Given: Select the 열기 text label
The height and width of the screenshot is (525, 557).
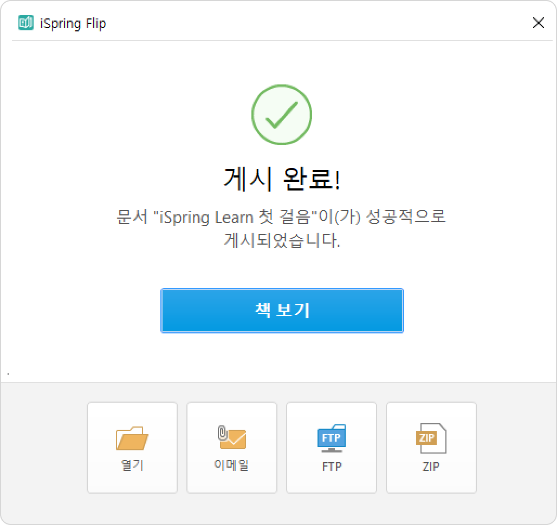Looking at the screenshot, I should point(132,465).
